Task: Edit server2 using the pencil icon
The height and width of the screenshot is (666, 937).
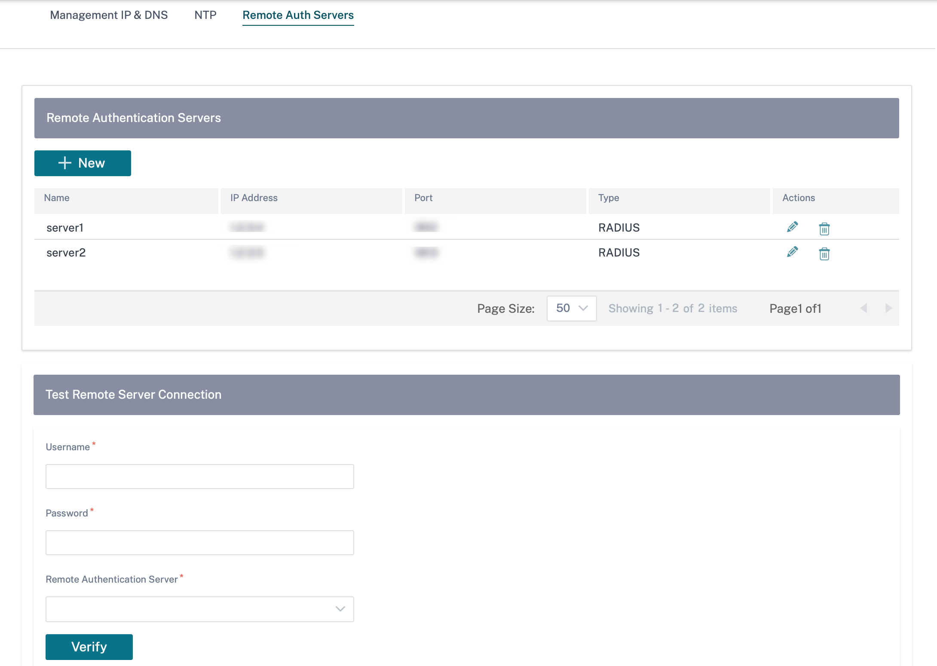Action: (792, 252)
